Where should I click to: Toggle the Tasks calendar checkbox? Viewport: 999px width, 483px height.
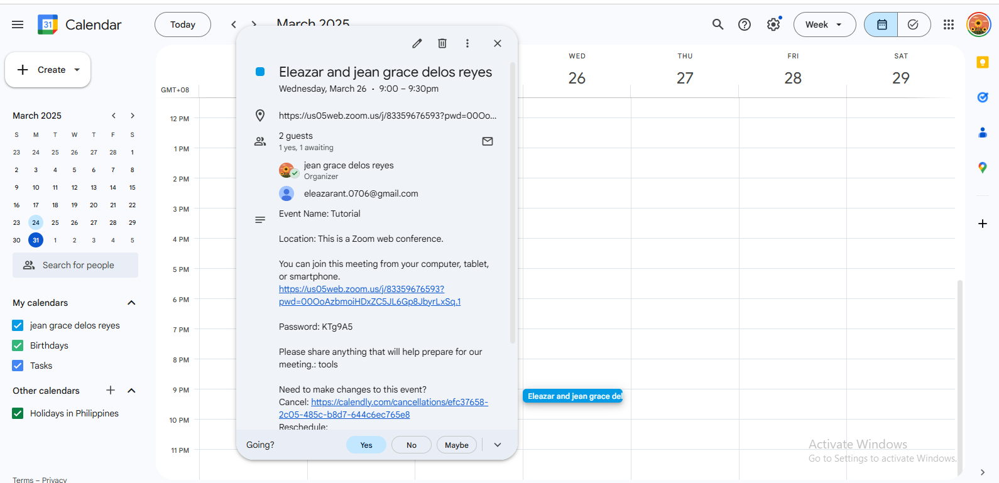point(18,366)
